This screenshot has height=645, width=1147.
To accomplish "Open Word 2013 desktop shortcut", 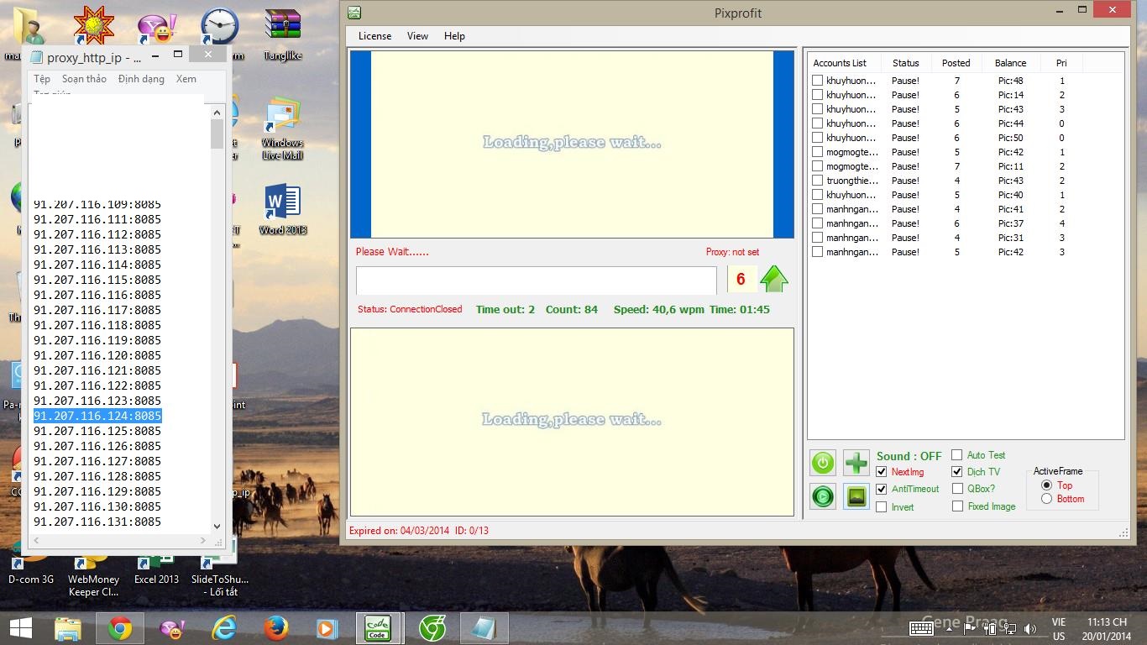I will click(283, 209).
